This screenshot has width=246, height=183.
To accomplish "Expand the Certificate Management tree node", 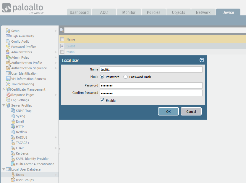I will click(4, 89).
